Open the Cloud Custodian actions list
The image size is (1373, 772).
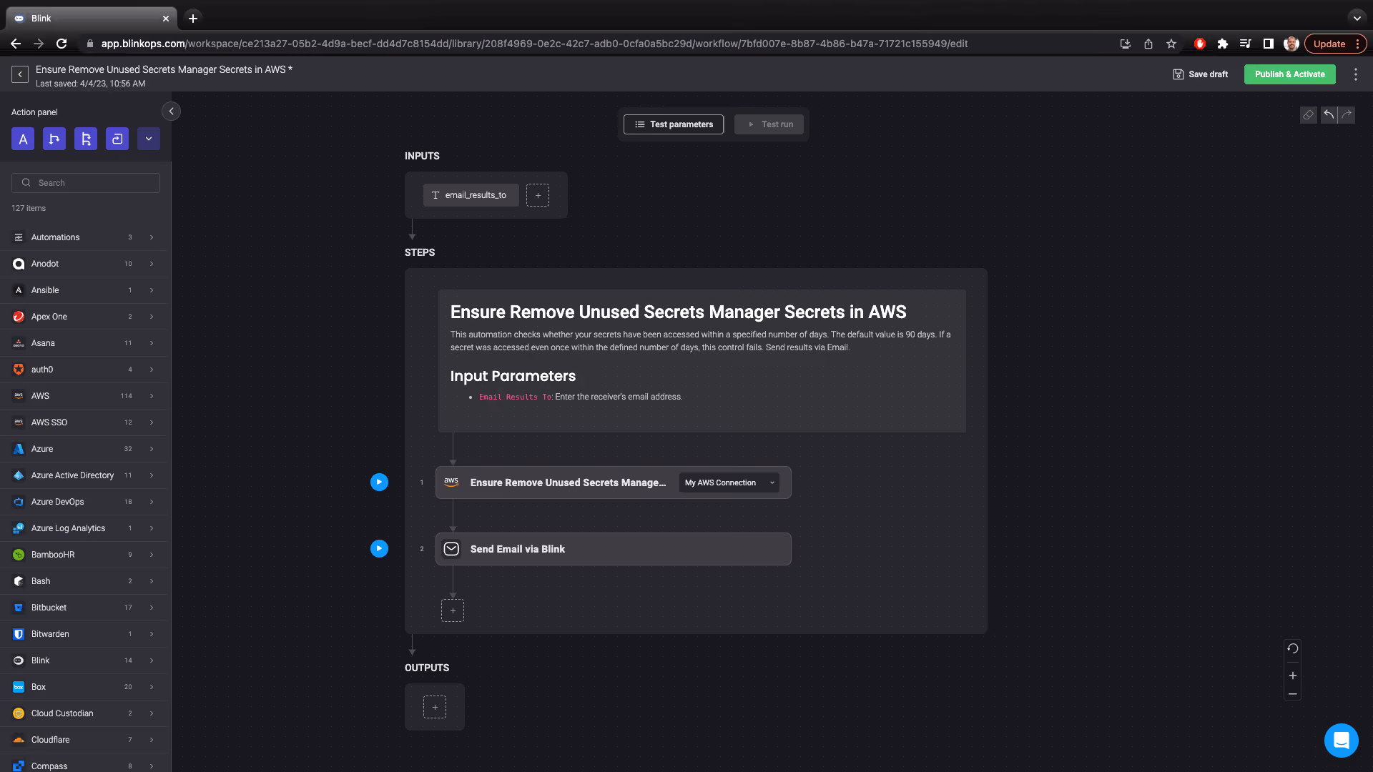(83, 713)
